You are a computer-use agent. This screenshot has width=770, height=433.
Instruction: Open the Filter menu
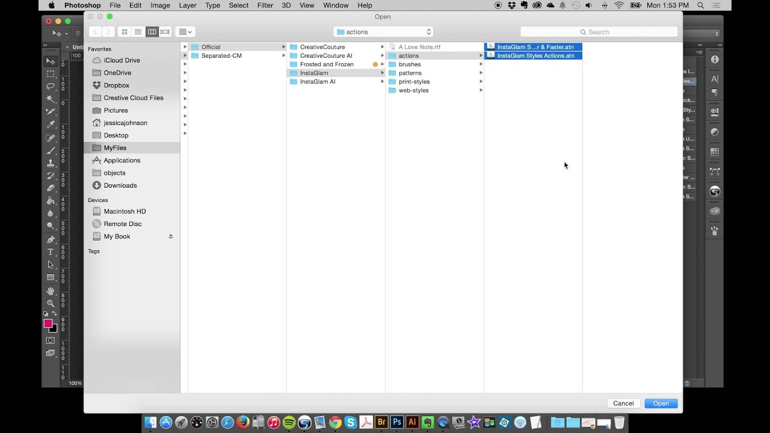[x=265, y=5]
